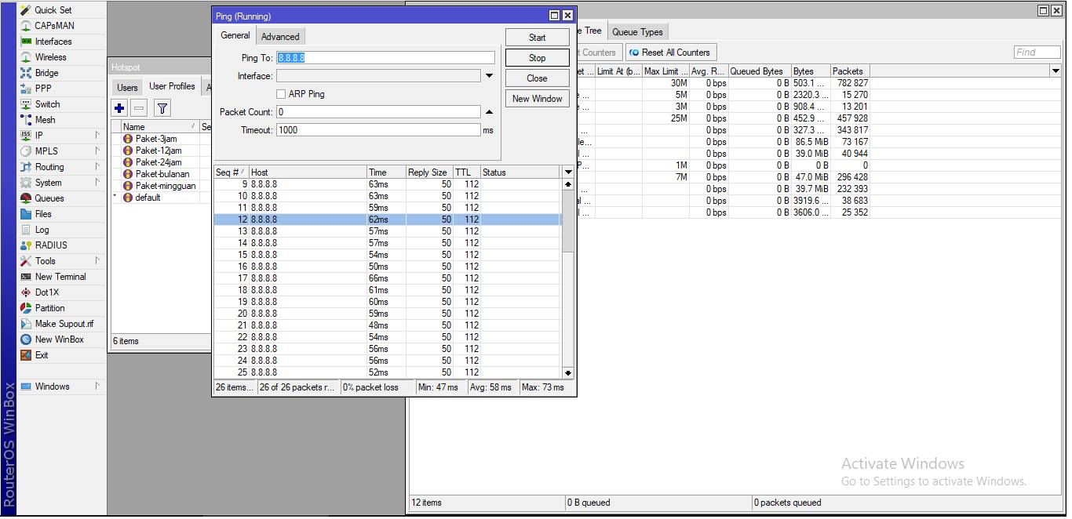This screenshot has width=1072, height=519.
Task: Stop the running ping
Action: coord(537,58)
